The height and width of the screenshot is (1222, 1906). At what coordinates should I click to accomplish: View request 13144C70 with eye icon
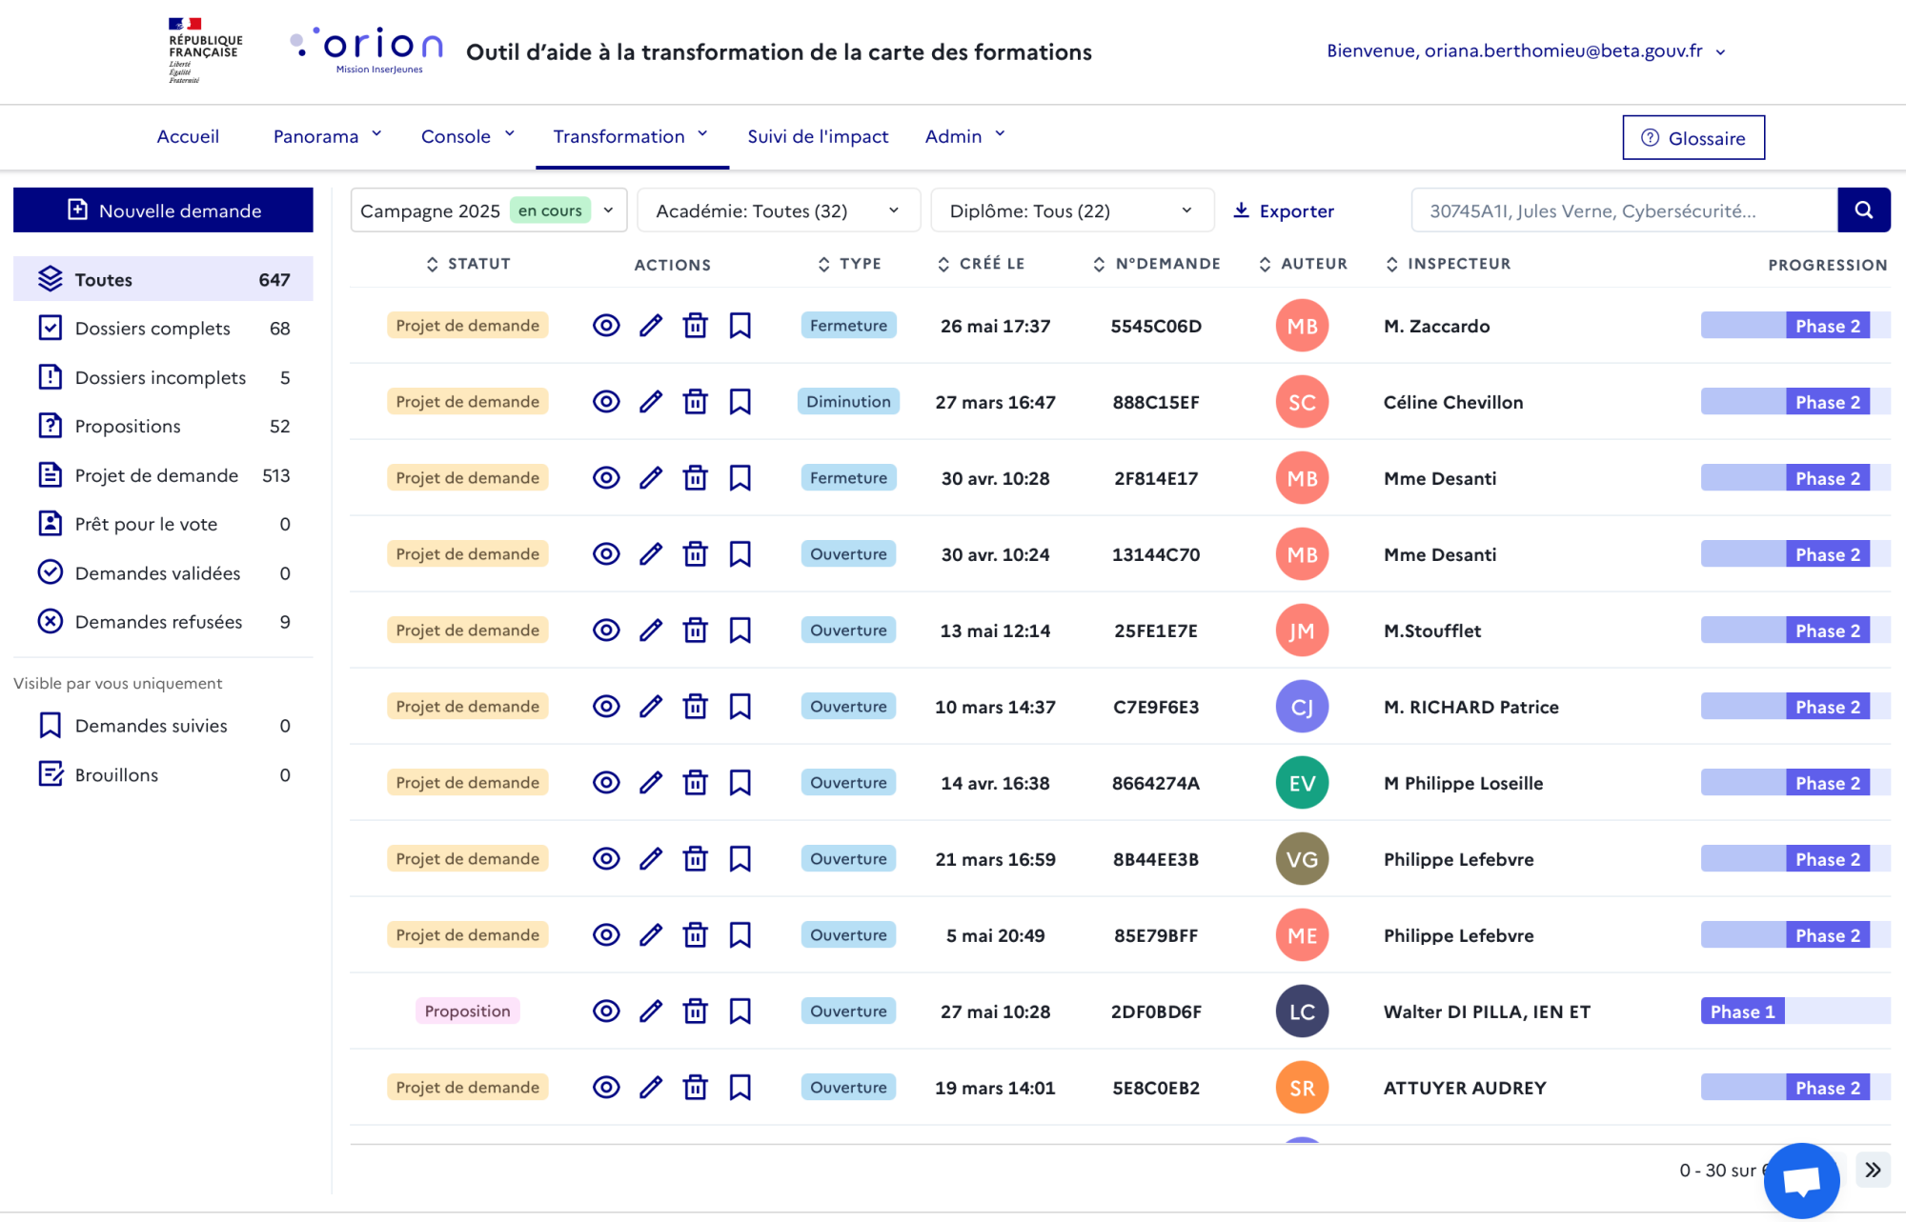(x=606, y=554)
